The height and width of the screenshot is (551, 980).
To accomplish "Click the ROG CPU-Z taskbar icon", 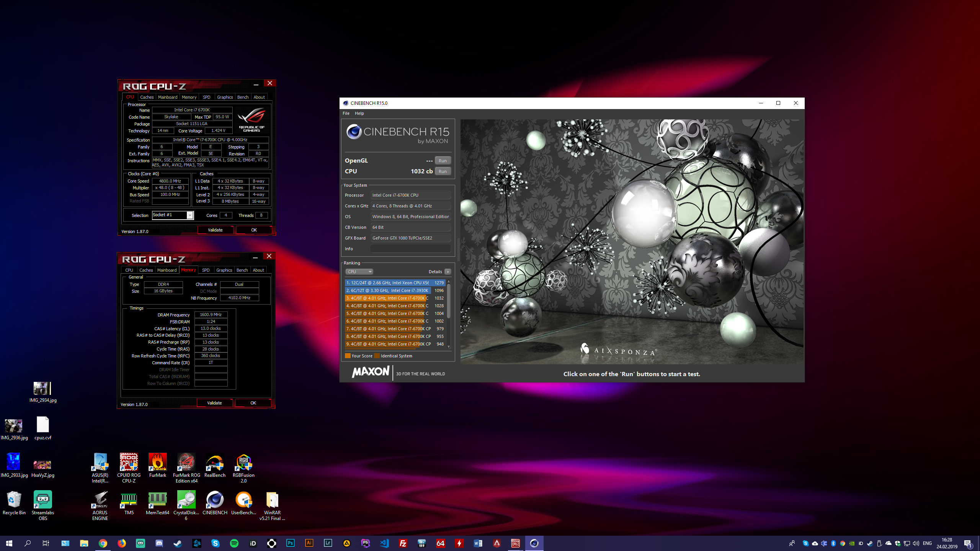I will (x=516, y=543).
